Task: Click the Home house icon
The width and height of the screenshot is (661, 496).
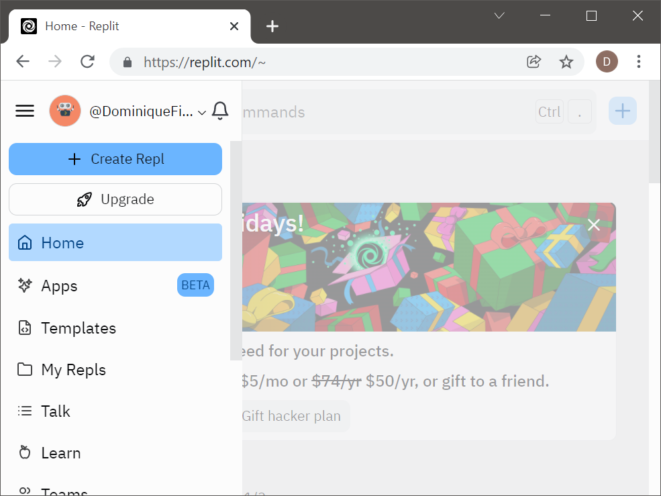Action: 25,242
